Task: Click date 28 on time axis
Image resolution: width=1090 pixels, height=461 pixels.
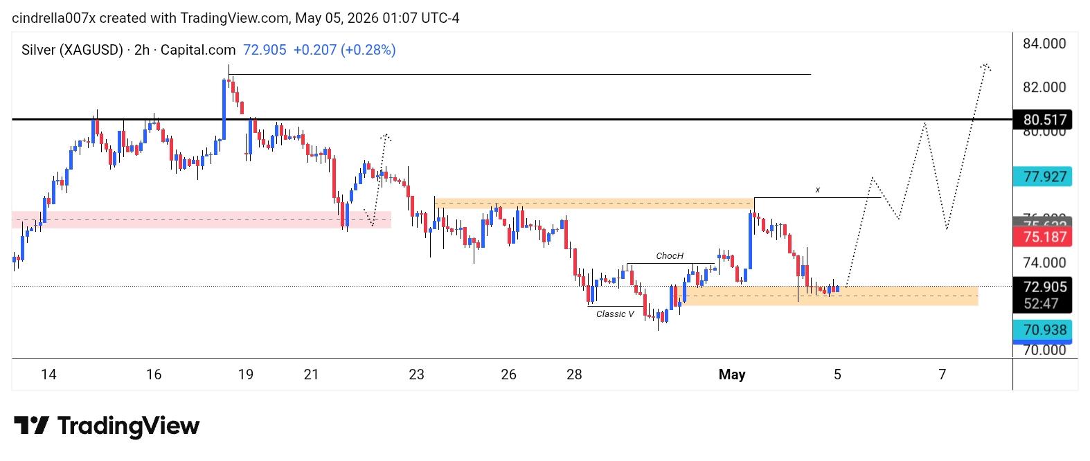Action: (x=574, y=374)
